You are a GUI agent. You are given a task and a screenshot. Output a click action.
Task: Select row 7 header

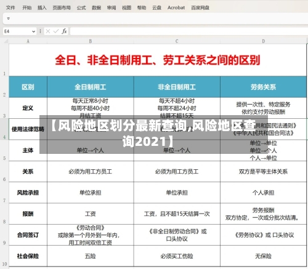(x=4, y=193)
